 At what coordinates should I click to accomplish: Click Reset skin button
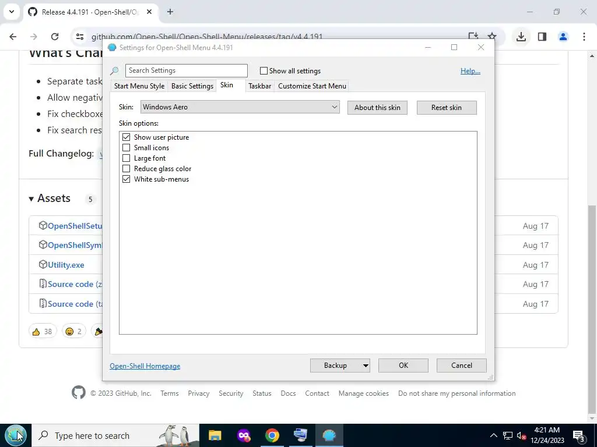tap(446, 108)
